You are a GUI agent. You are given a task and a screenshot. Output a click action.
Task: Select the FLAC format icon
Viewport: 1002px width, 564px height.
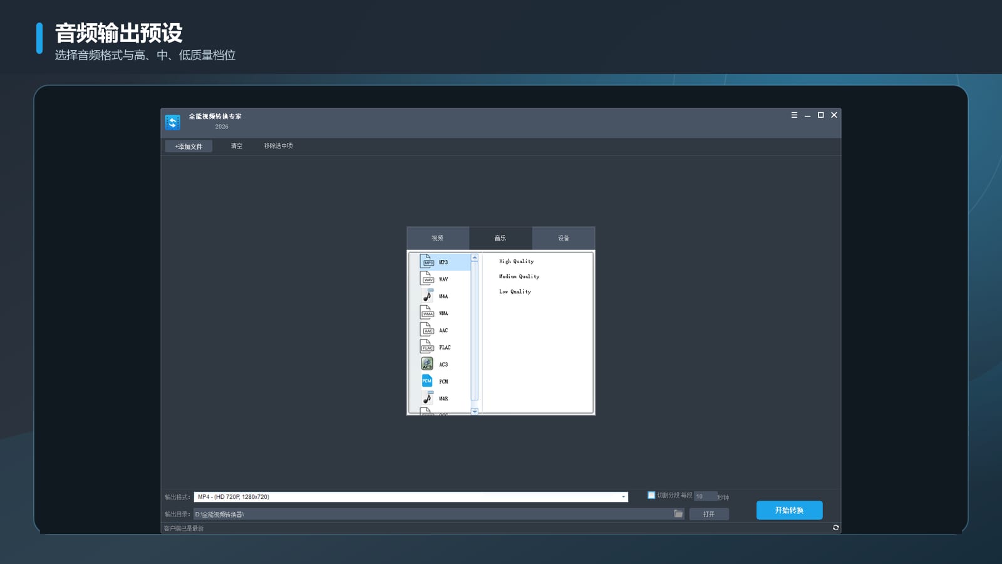click(426, 347)
